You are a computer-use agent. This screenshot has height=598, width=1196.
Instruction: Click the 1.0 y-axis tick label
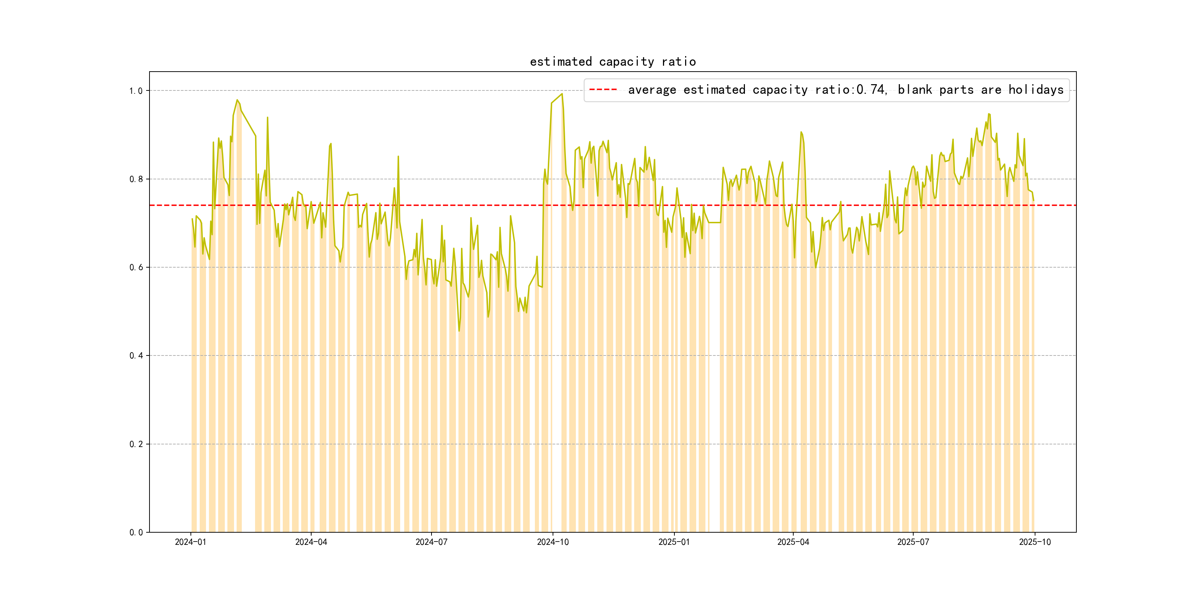[135, 91]
